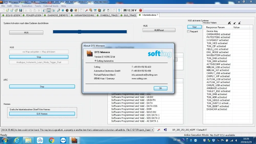Open the File menu
This screenshot has width=256, height=144.
[x=3, y=6]
